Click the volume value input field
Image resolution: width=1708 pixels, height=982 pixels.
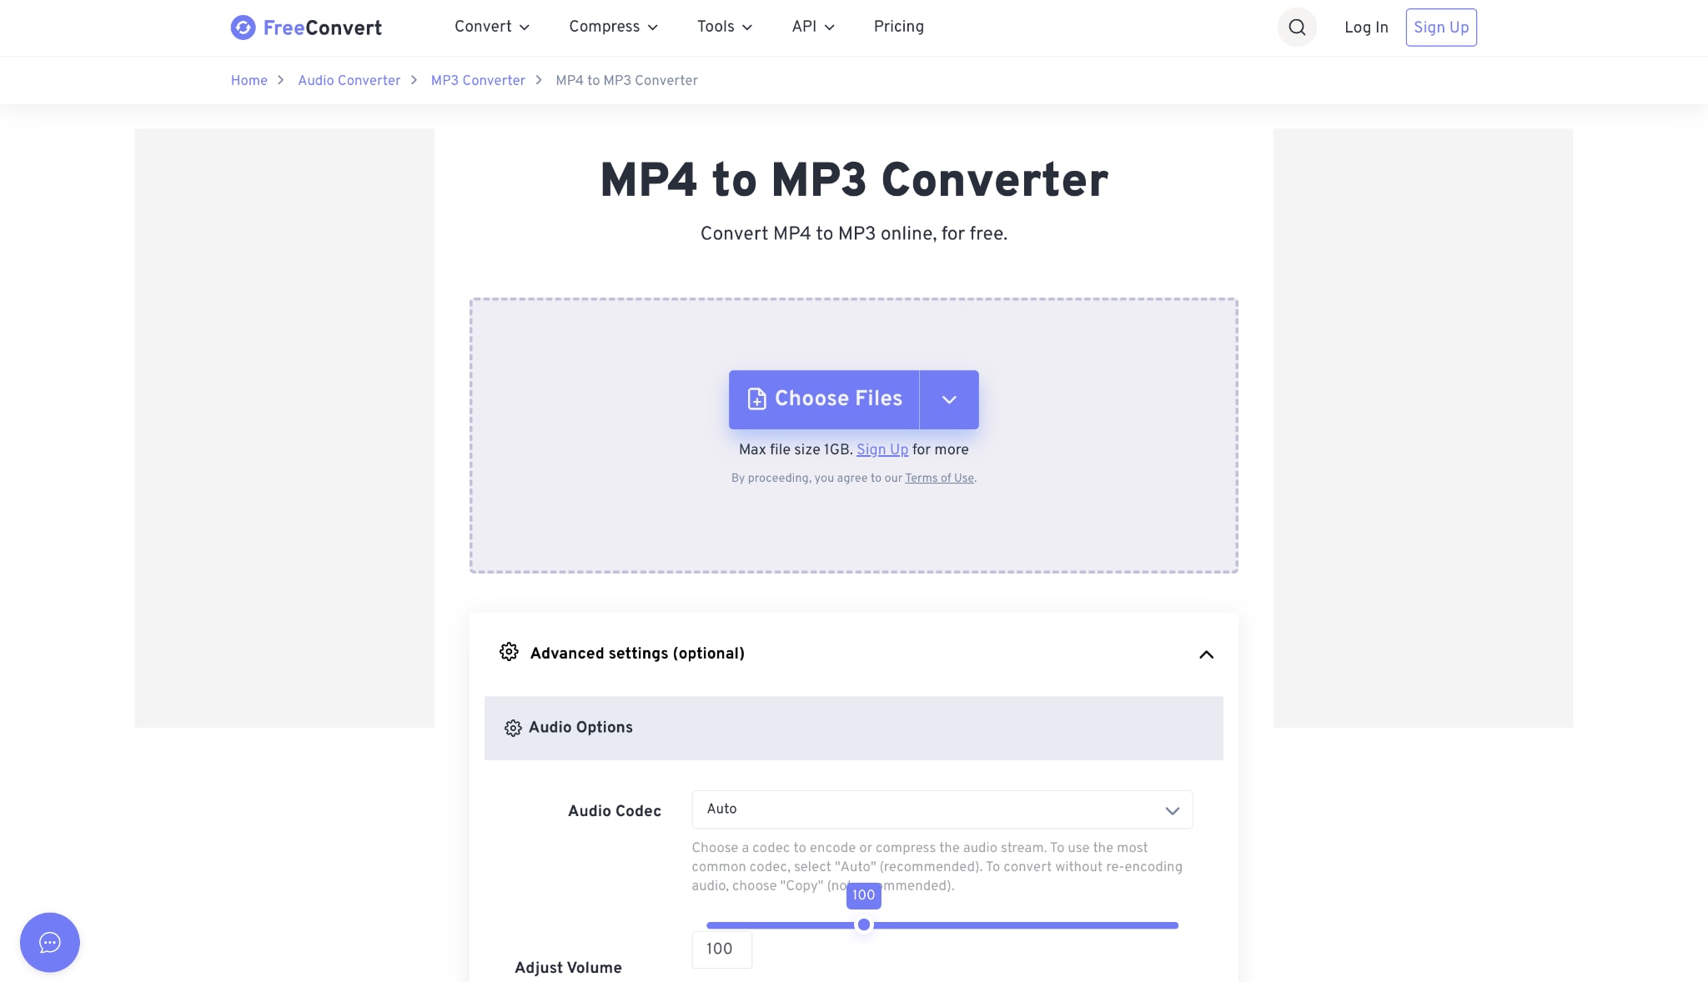click(x=721, y=949)
